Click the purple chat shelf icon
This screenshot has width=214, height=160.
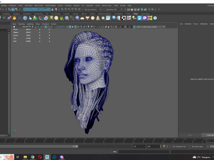pyautogui.click(x=144, y=18)
